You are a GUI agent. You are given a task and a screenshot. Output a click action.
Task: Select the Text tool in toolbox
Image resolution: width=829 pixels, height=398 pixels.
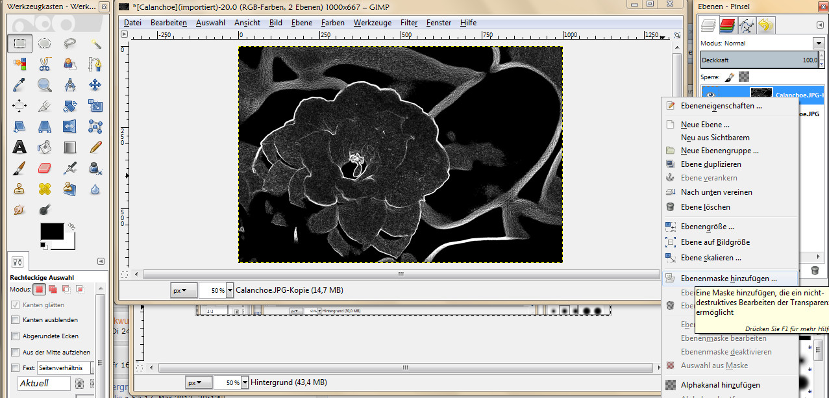[19, 147]
